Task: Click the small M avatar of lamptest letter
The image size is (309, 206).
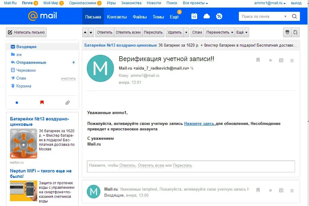Action: click(94, 191)
